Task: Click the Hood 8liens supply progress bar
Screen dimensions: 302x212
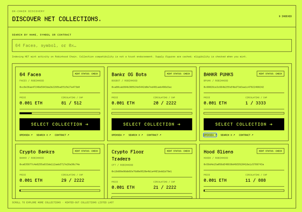Action: [244, 190]
